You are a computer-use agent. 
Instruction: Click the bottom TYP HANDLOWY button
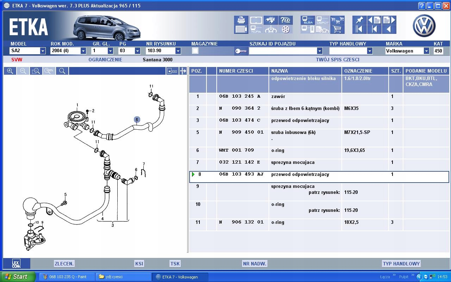click(401, 264)
